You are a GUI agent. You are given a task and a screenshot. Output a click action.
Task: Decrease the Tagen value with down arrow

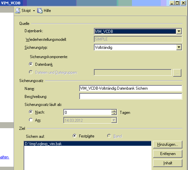114,114
